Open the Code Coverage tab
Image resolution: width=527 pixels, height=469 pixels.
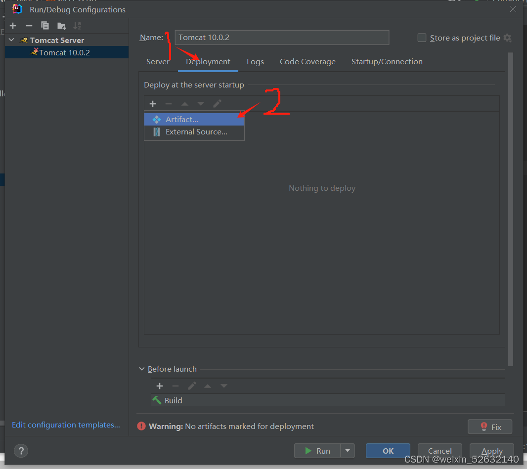pyautogui.click(x=307, y=61)
